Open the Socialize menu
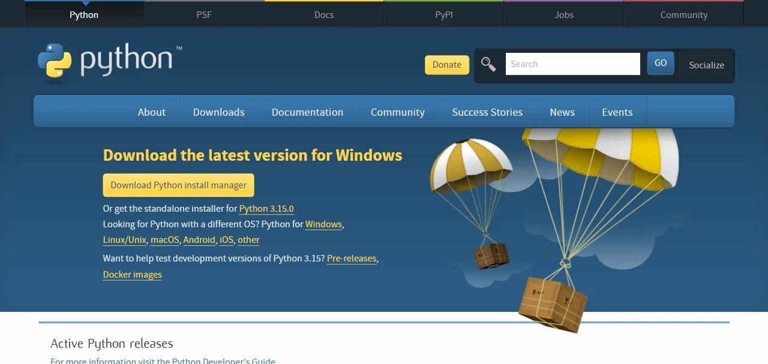Screen dimensions: 768x364 [x=706, y=65]
